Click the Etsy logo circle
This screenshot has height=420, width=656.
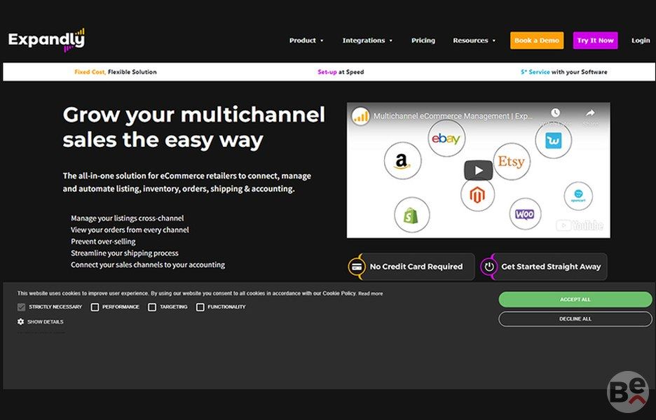coord(511,162)
